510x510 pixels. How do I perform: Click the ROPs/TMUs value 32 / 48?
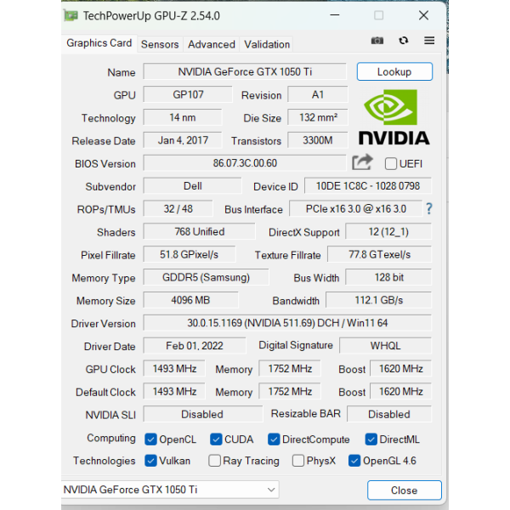coord(178,209)
